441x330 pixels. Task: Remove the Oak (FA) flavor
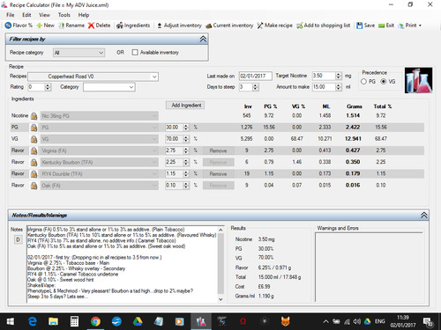(x=218, y=186)
